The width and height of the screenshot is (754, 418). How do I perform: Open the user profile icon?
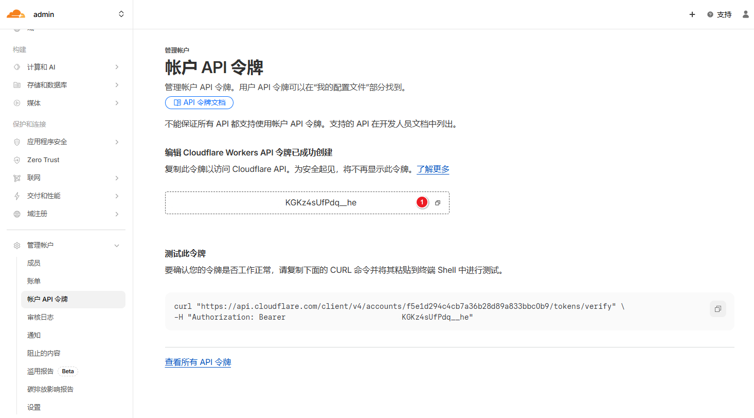[x=745, y=14]
